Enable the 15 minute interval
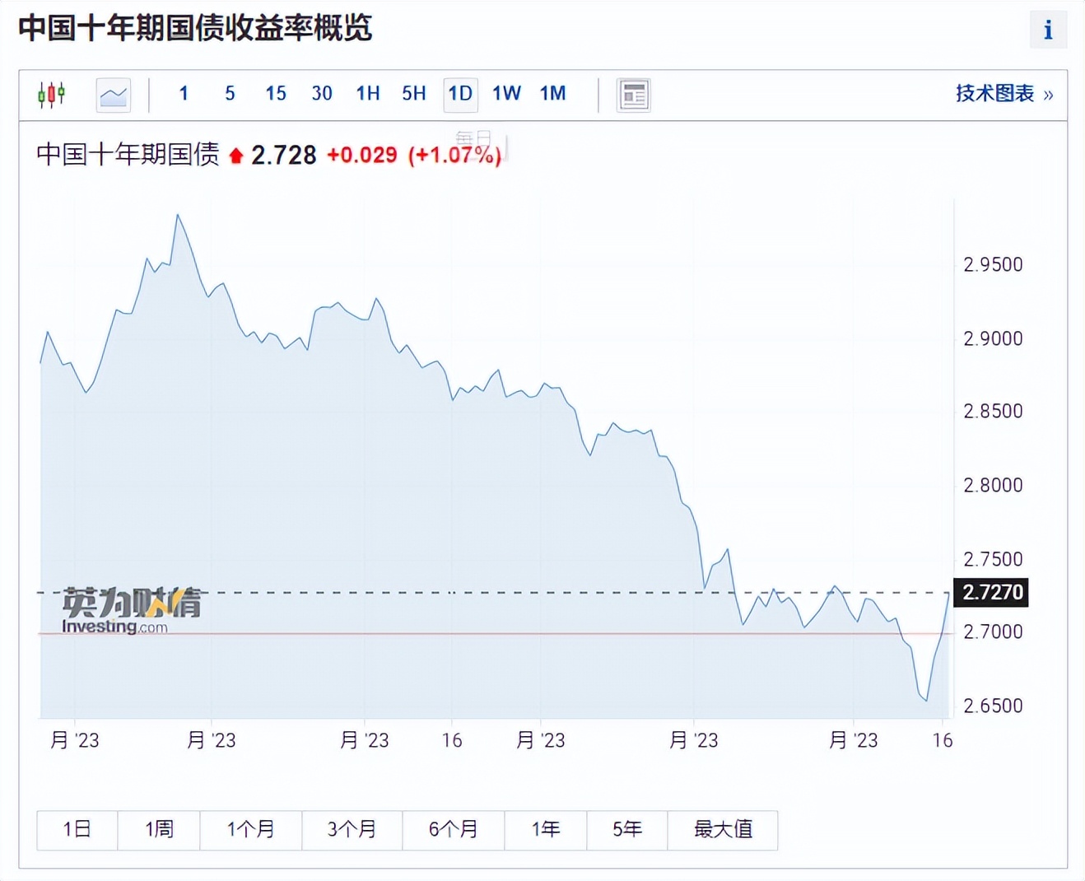 click(x=275, y=94)
